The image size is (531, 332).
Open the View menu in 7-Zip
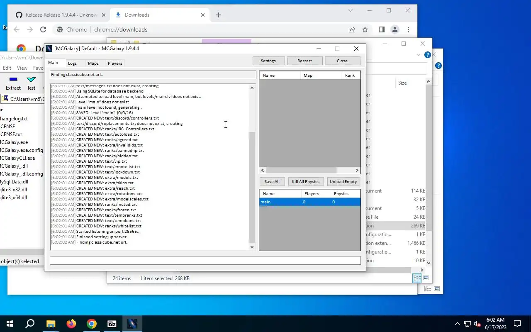coord(22,68)
